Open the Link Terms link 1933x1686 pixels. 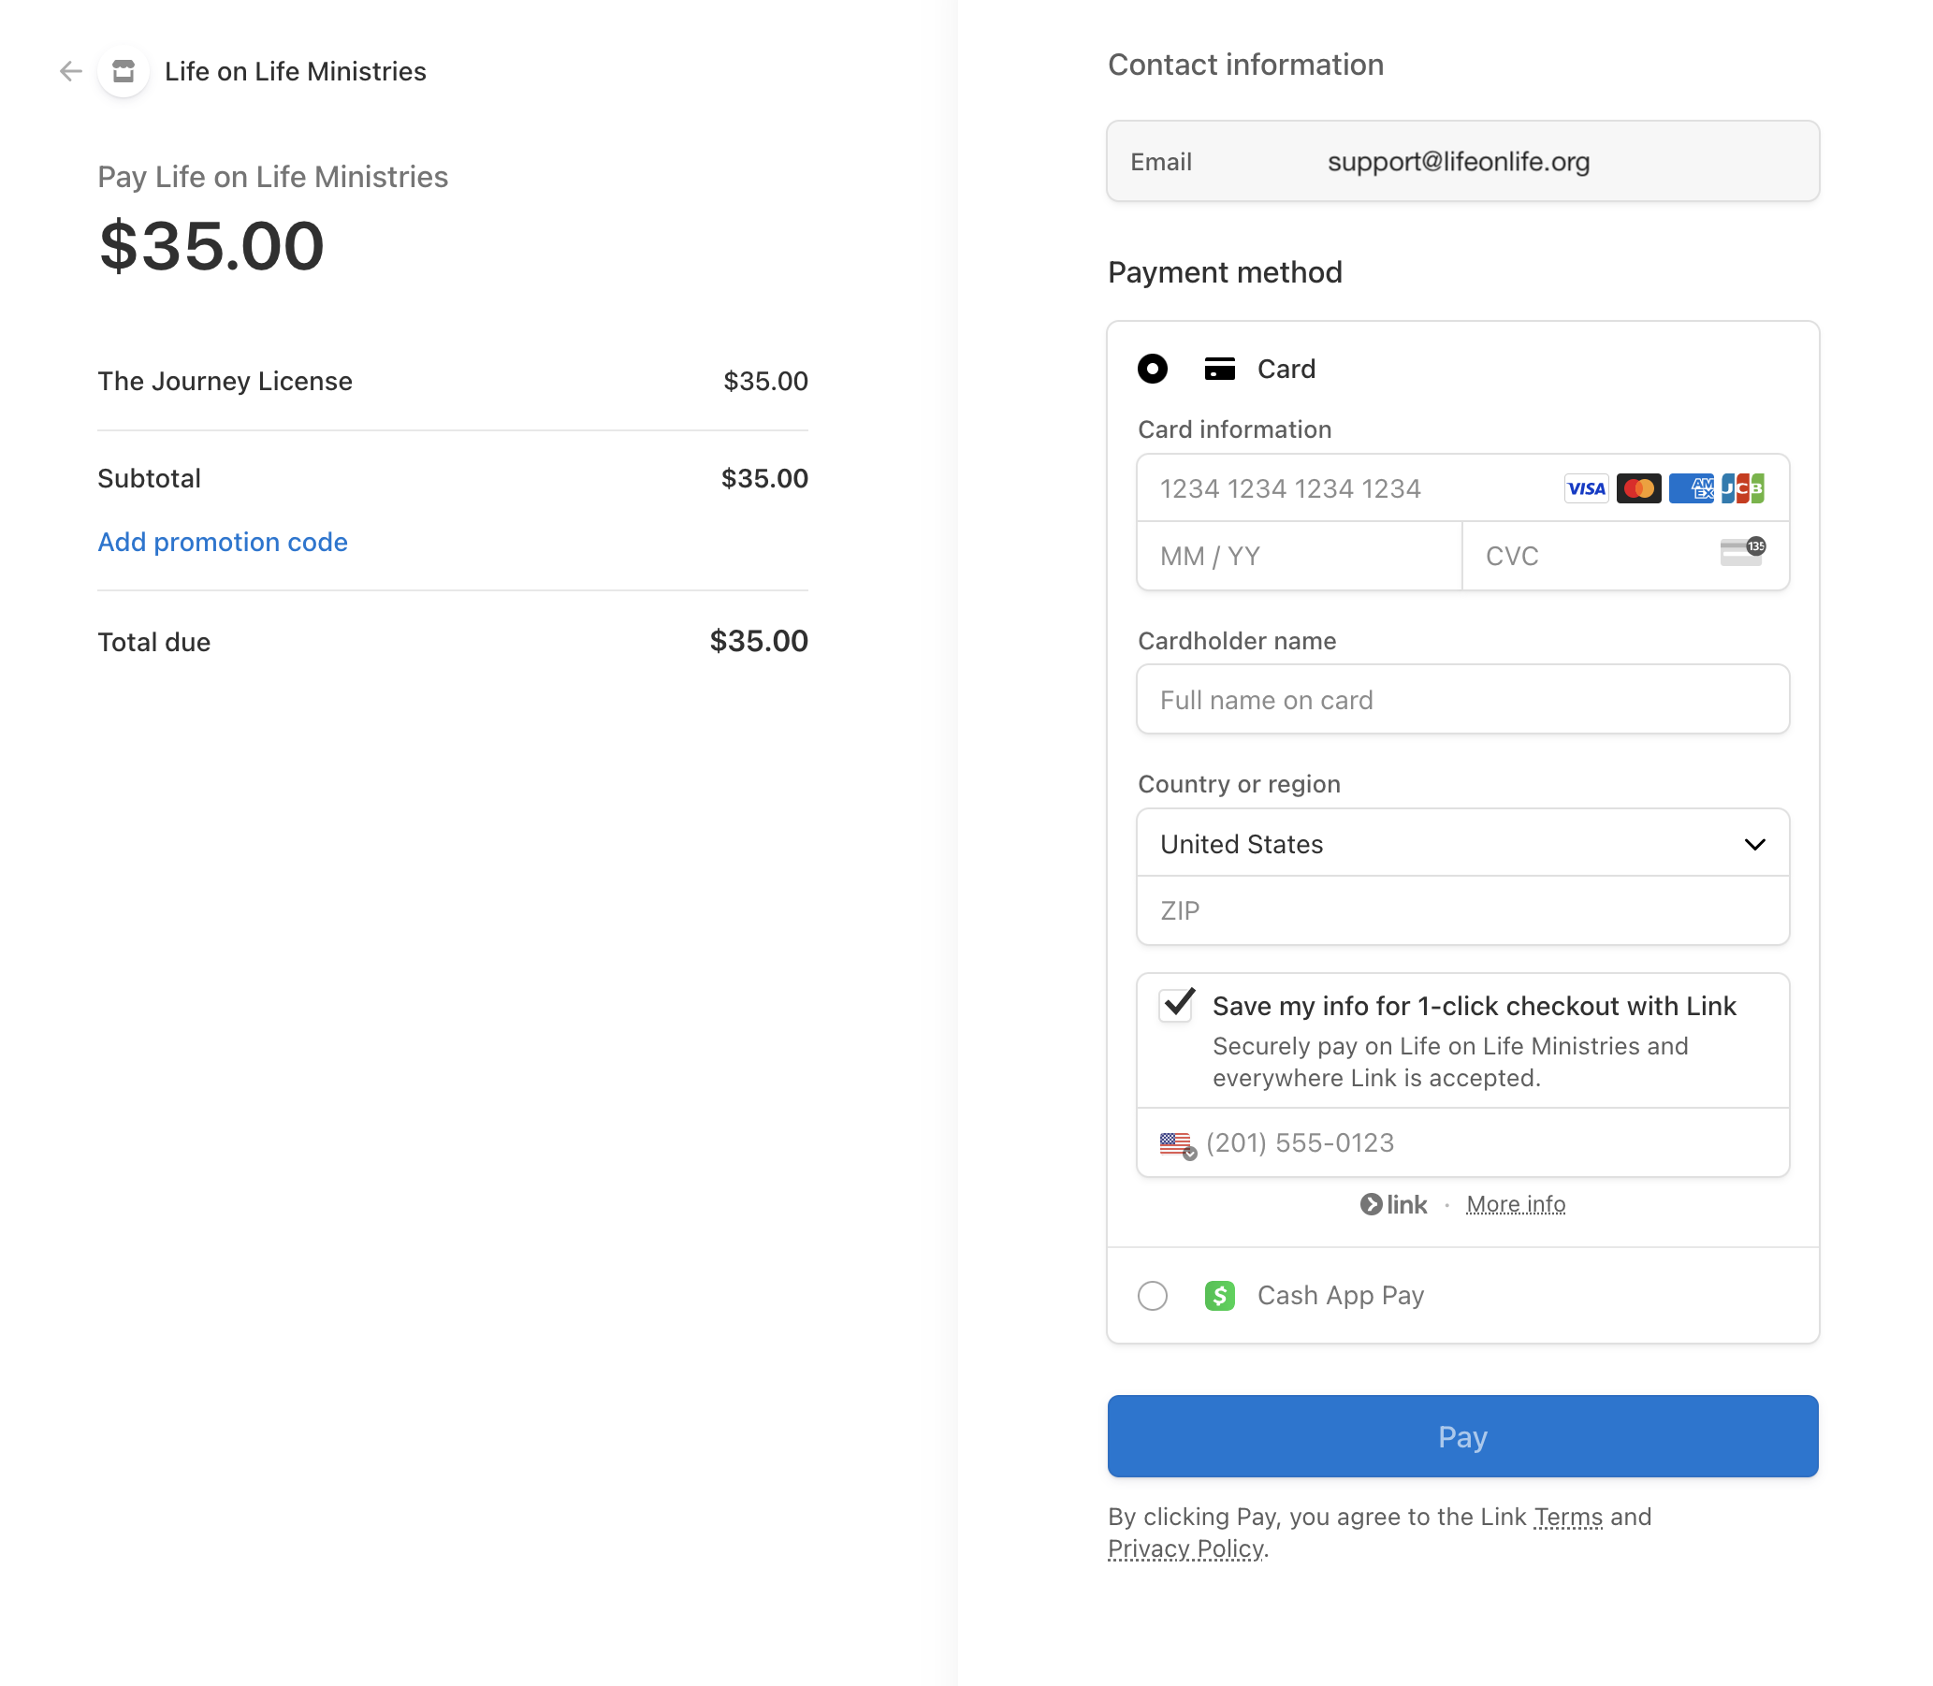tap(1568, 1518)
